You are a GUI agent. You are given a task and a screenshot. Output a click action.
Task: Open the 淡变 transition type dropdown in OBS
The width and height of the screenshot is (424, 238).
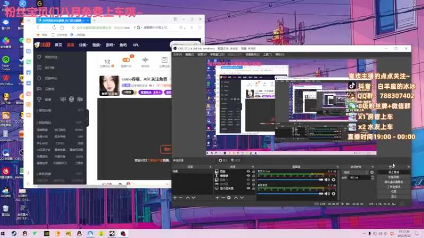pos(356,172)
